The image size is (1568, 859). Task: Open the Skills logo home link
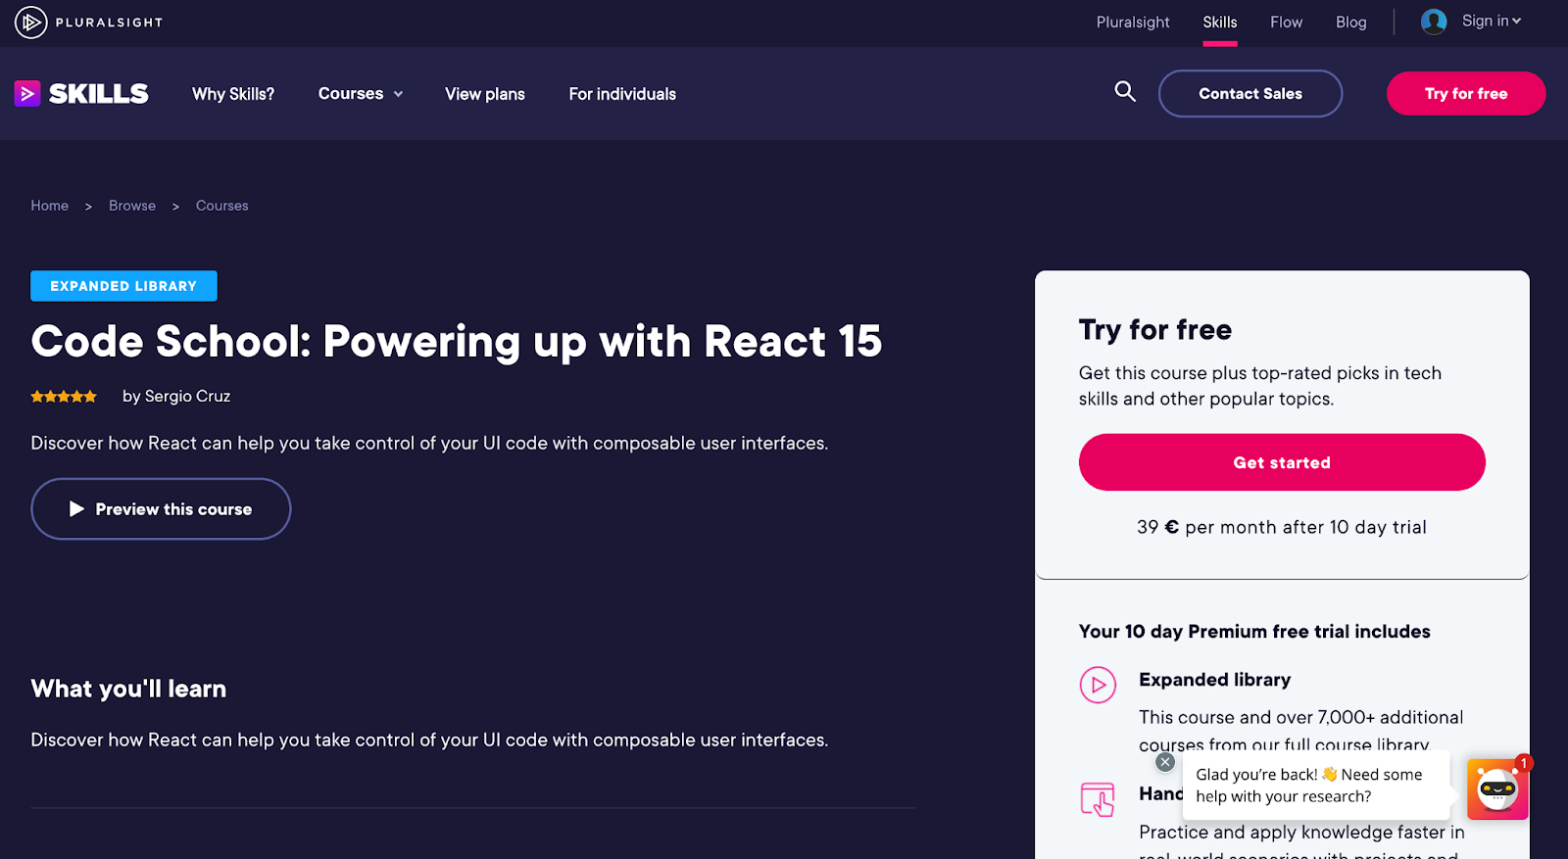(x=81, y=94)
